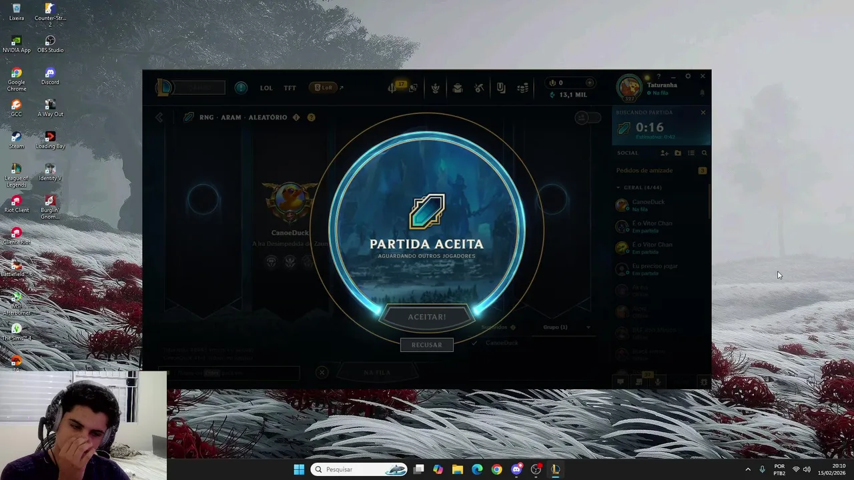Click the info icon next to ALEATÓRIO
Screen dimensions: 854x480
point(296,117)
